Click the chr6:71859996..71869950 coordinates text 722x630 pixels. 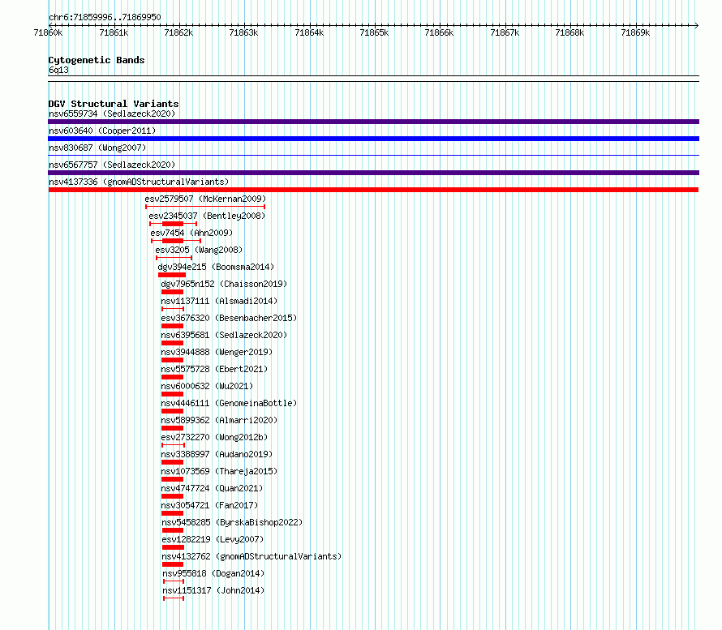tap(105, 18)
